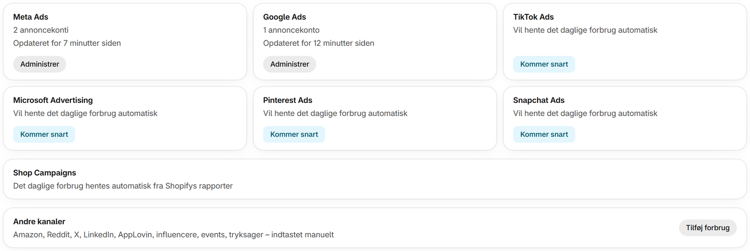
Task: Select the Meta Ads card title
Action: 31,17
